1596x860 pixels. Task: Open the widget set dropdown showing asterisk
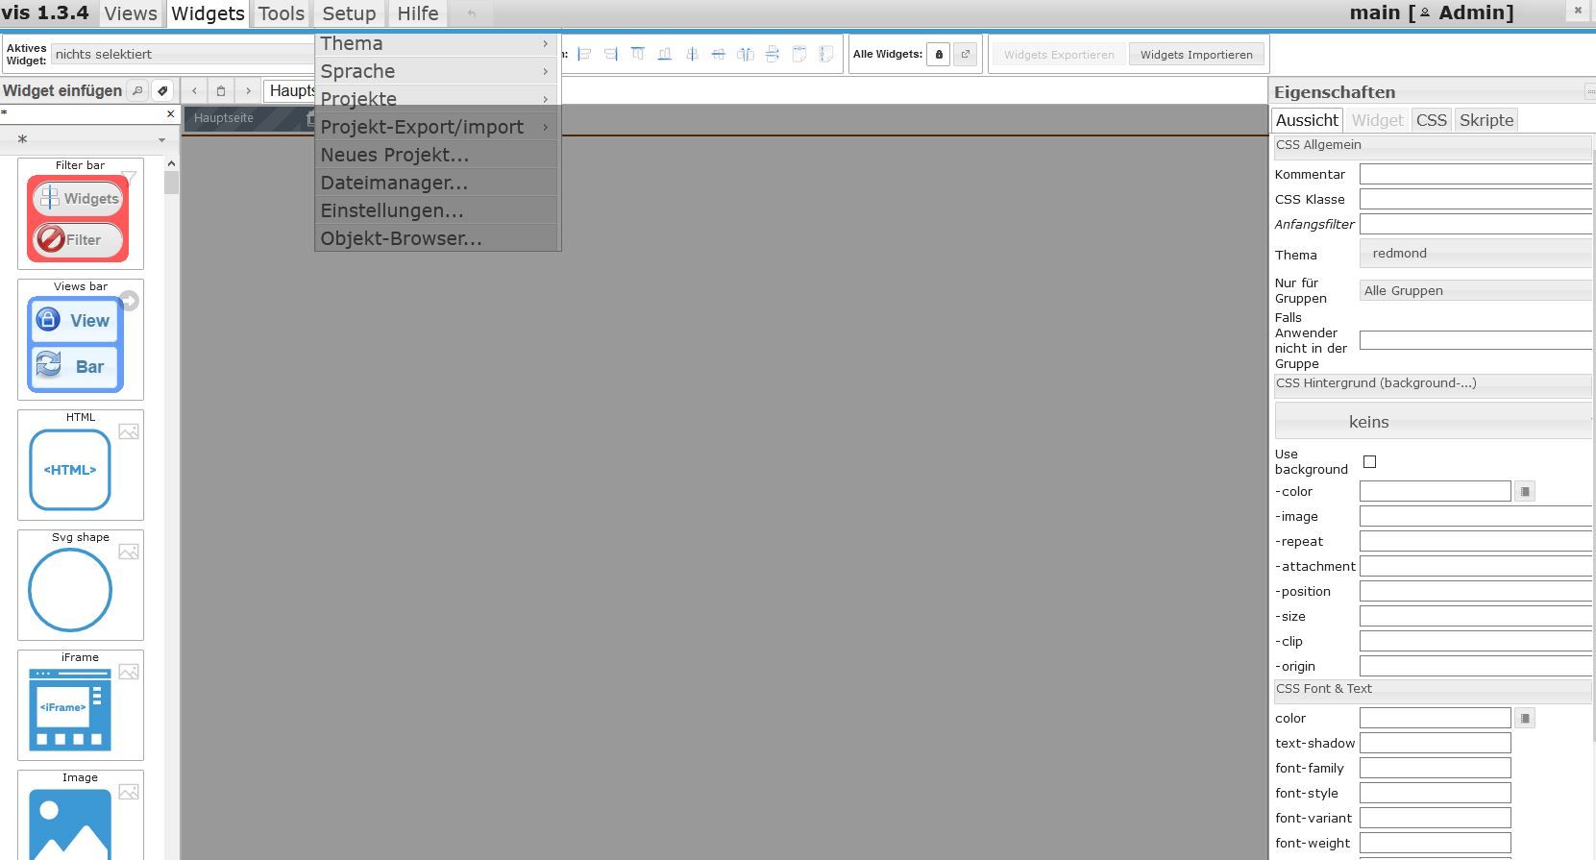pyautogui.click(x=88, y=140)
